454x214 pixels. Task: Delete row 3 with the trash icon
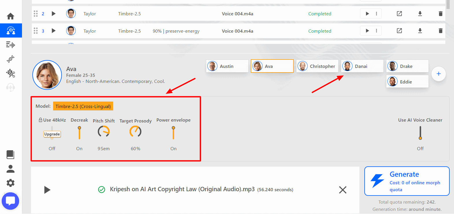click(440, 31)
